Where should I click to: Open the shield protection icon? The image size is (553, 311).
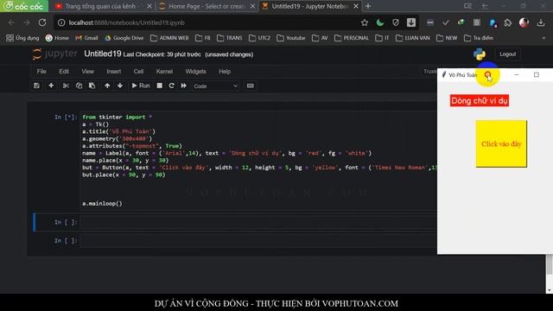396,22
